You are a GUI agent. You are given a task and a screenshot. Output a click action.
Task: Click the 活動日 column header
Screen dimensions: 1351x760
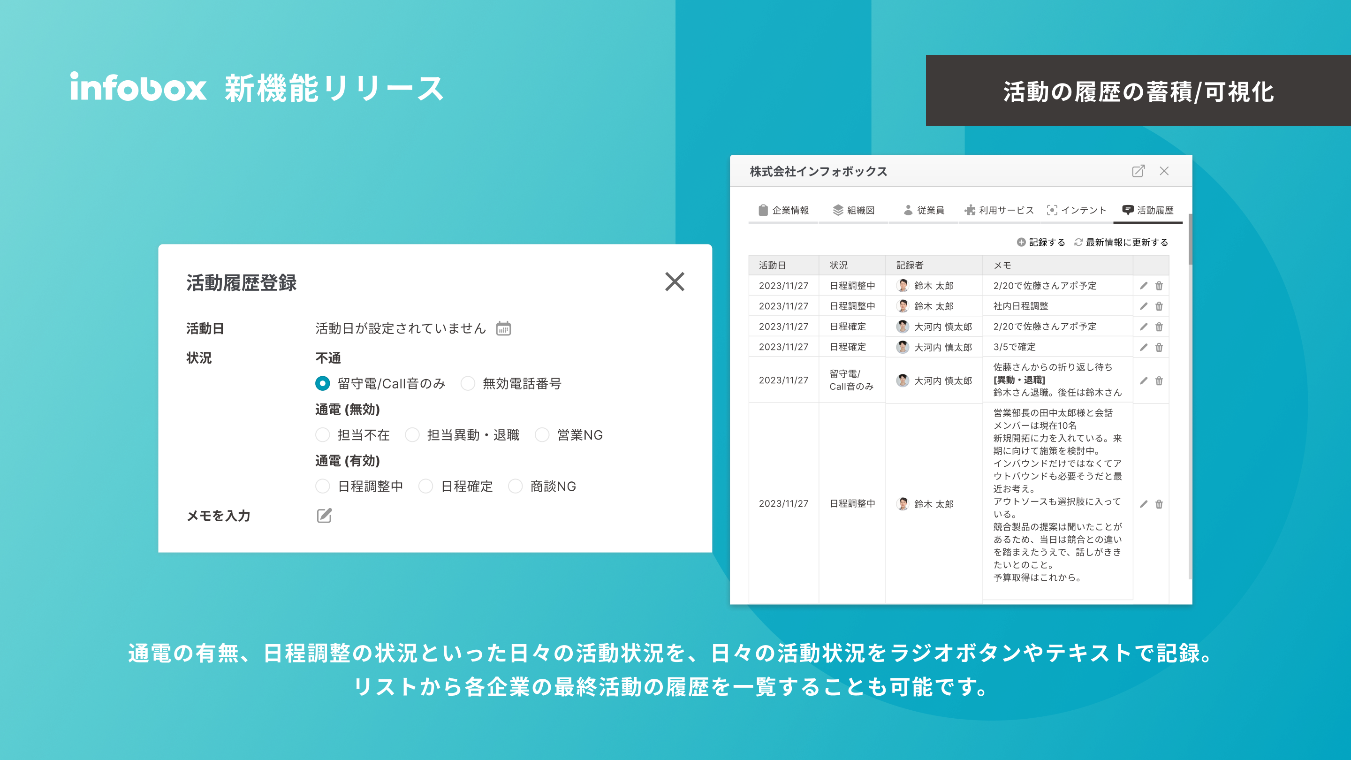[x=772, y=266]
